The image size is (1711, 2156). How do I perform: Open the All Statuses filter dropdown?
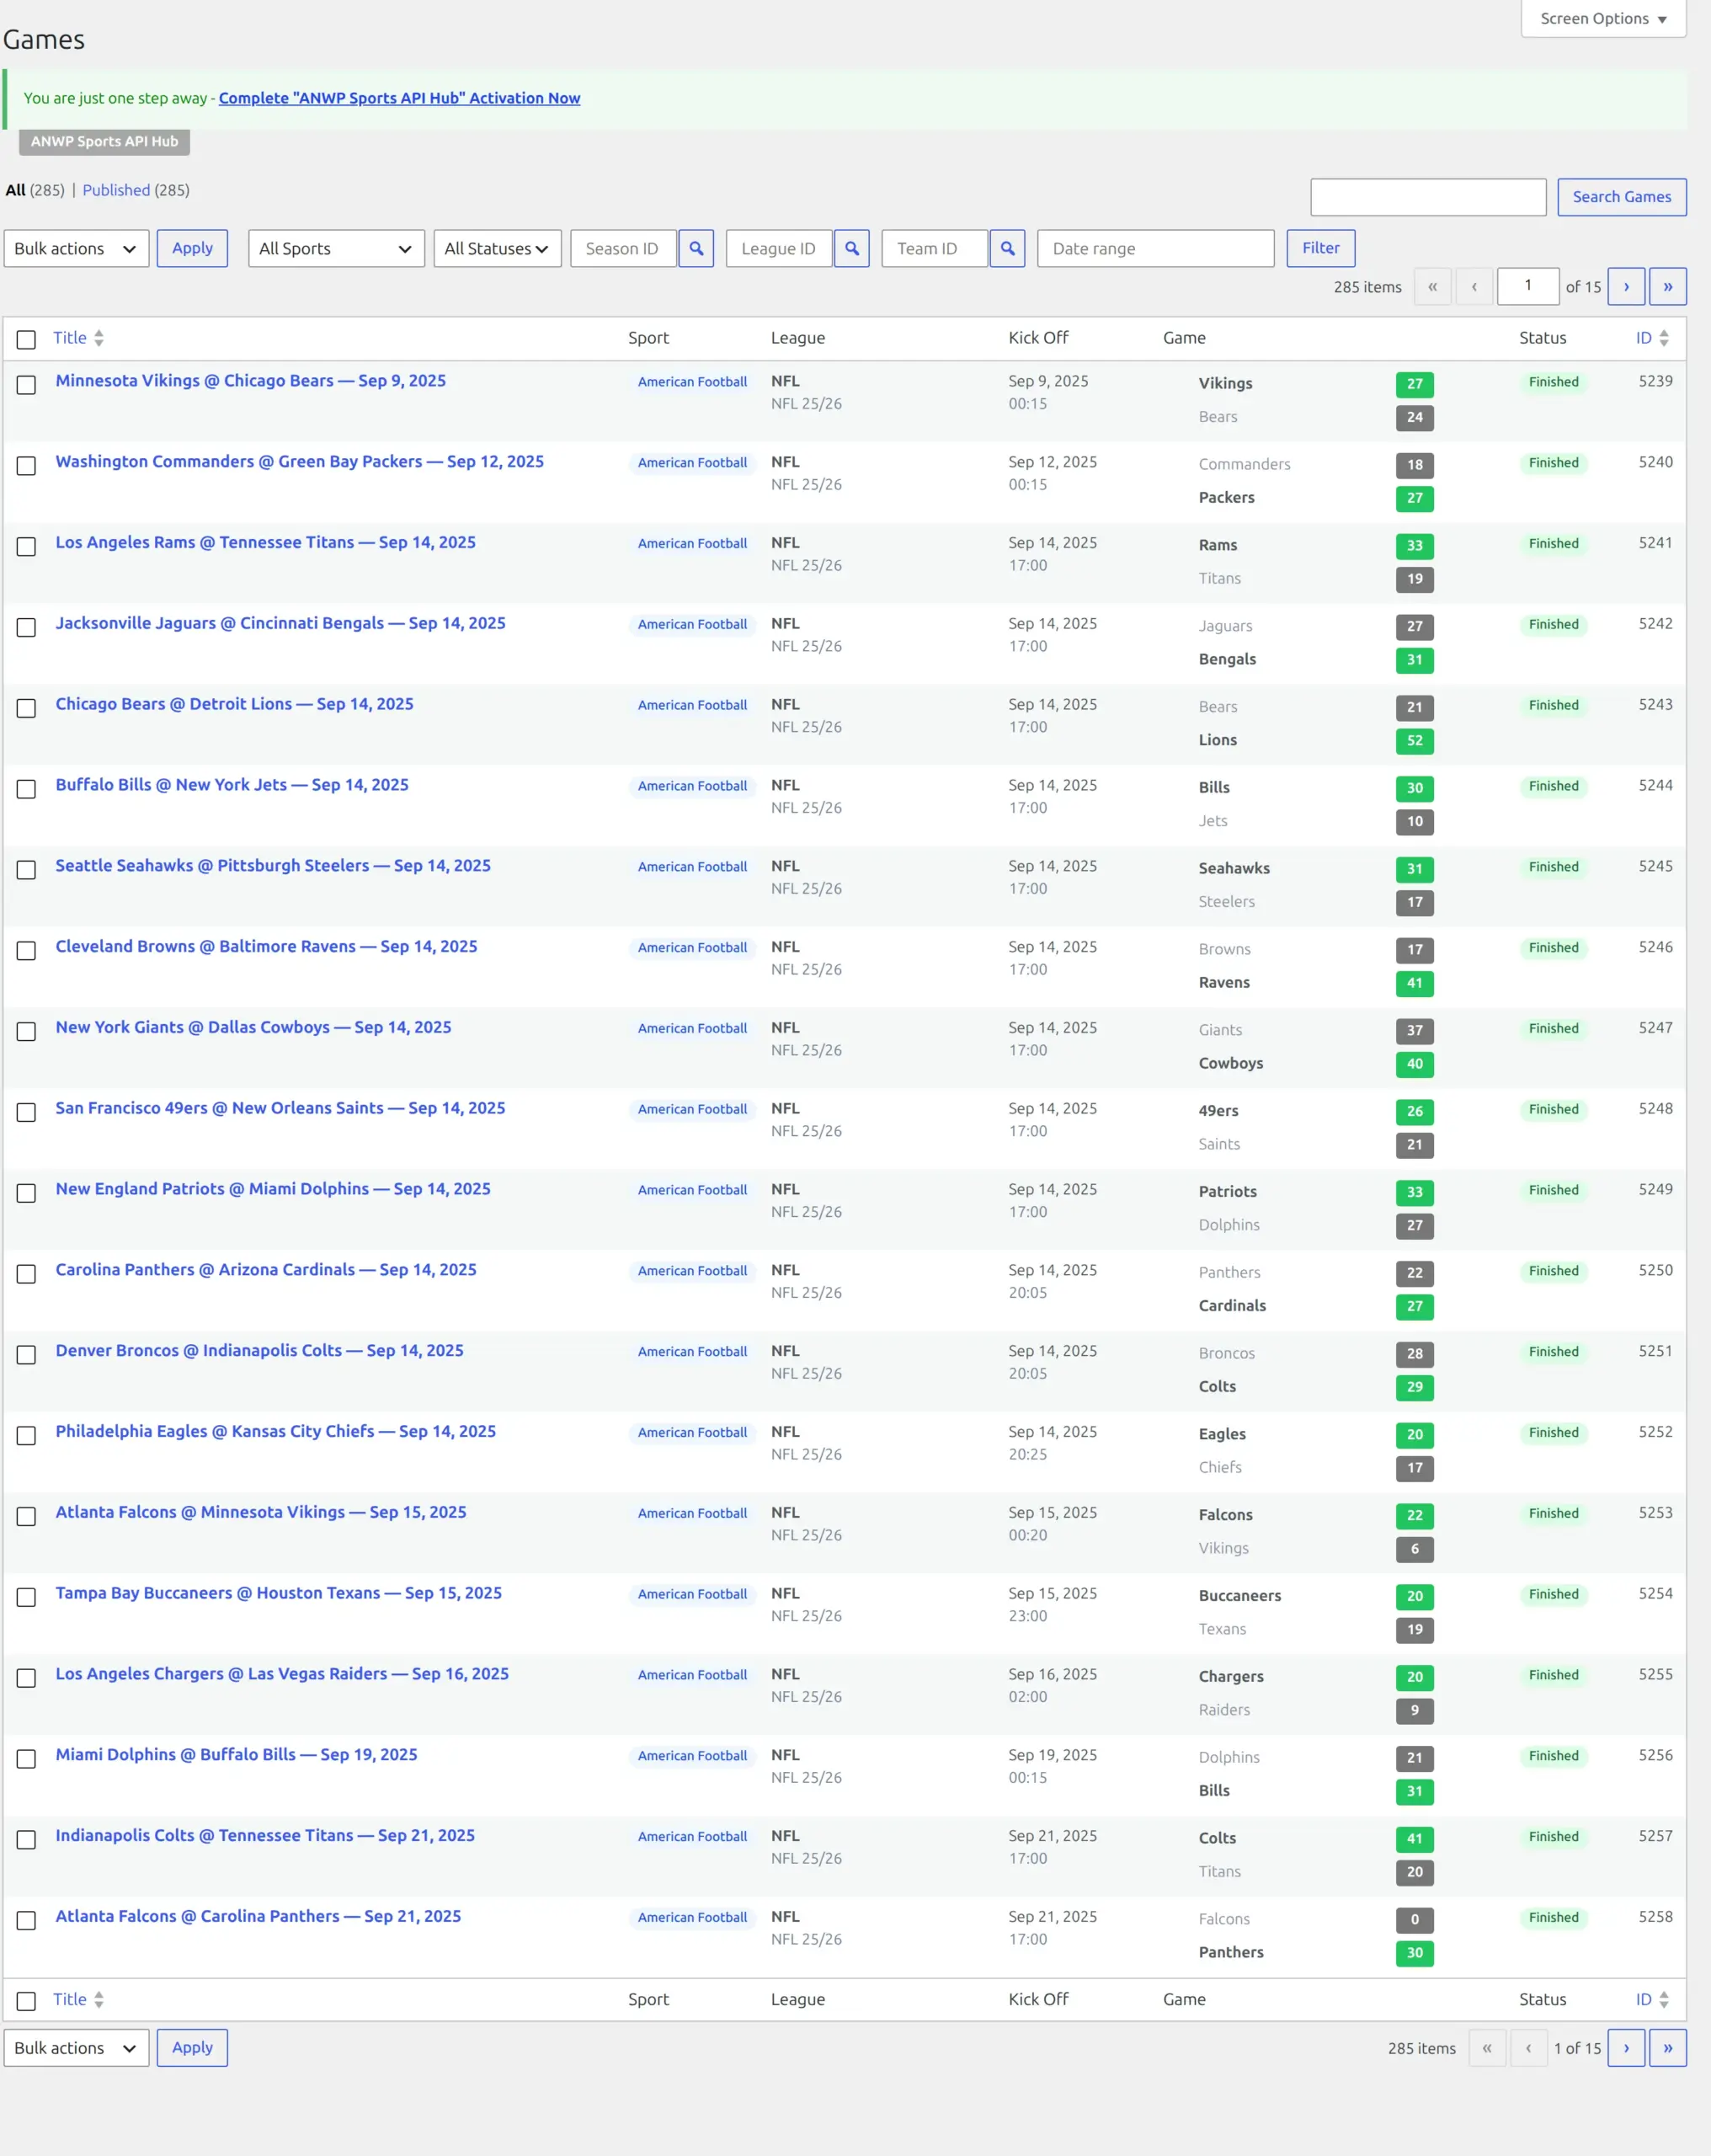click(497, 248)
